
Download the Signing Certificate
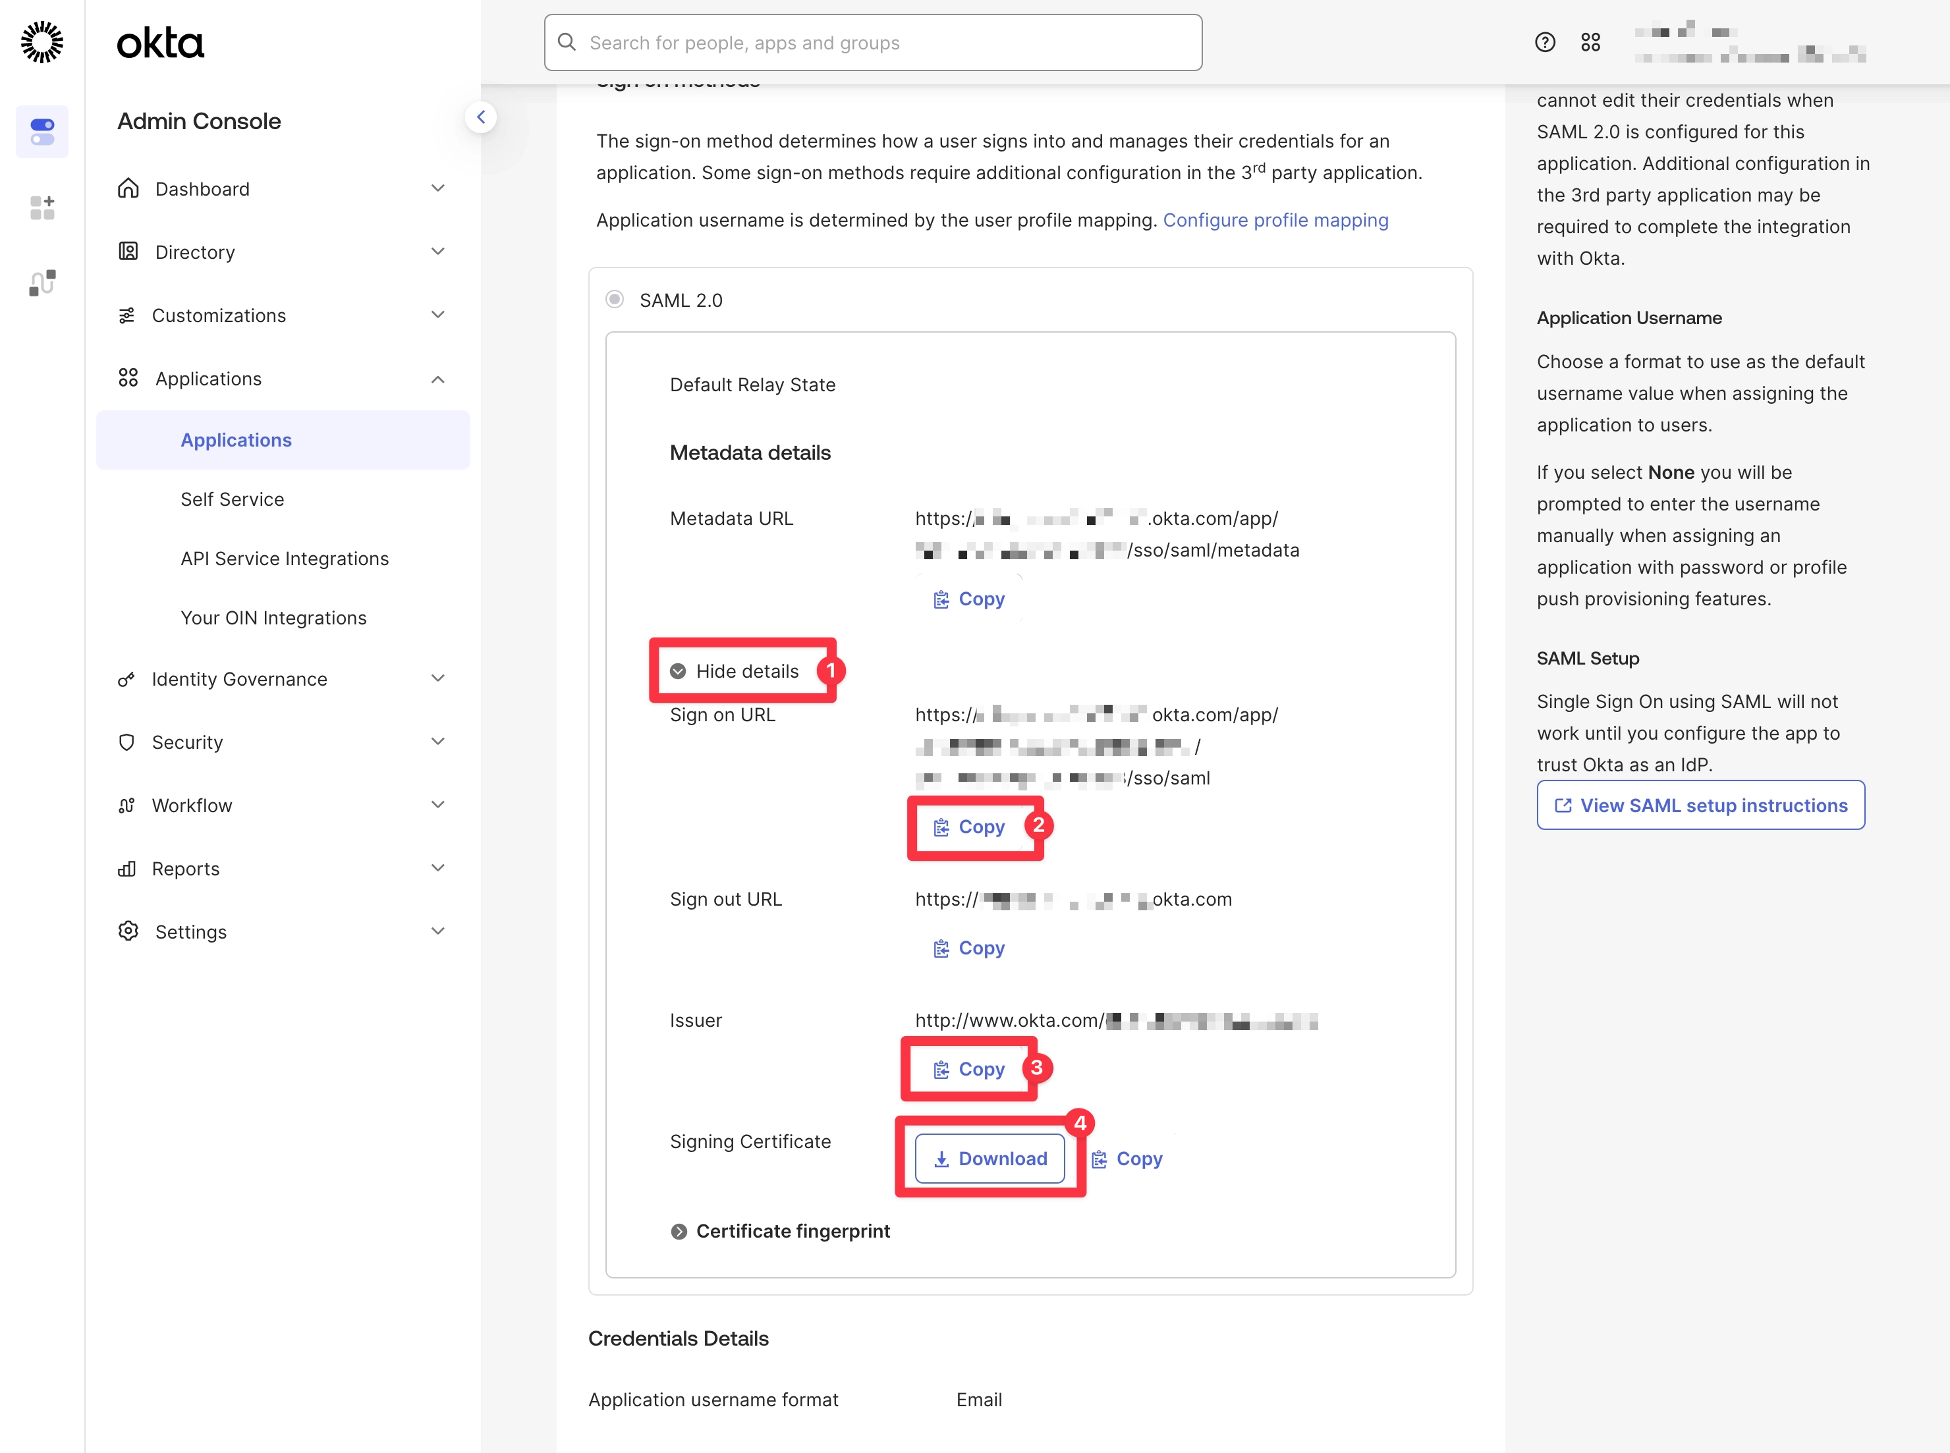(989, 1159)
